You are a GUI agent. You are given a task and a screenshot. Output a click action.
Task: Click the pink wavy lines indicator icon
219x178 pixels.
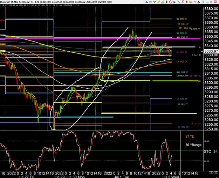pos(151,2)
